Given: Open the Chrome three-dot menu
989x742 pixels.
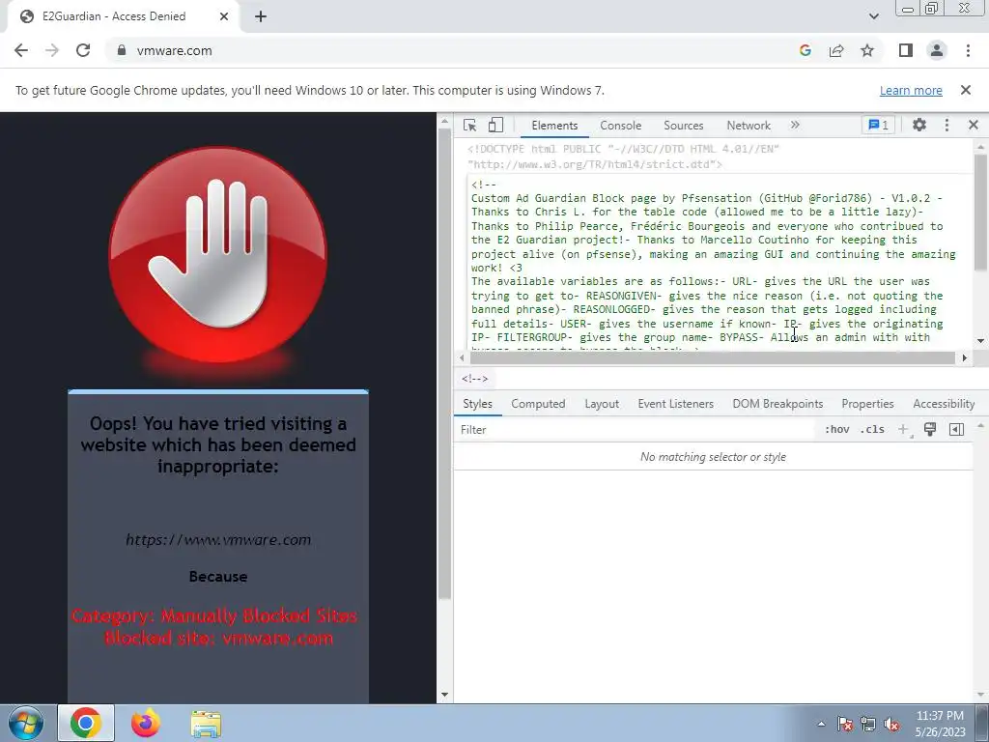Looking at the screenshot, I should 968,50.
